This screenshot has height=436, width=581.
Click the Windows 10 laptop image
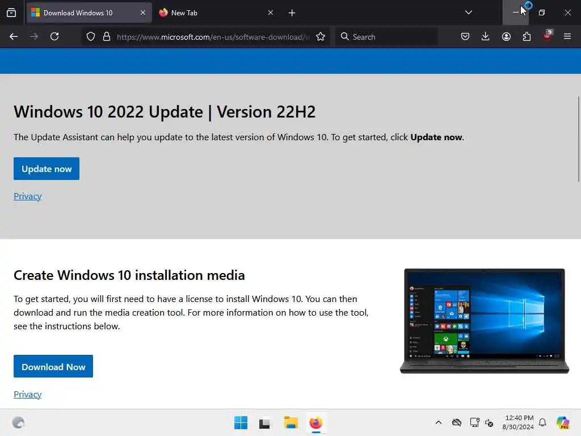pyautogui.click(x=485, y=321)
